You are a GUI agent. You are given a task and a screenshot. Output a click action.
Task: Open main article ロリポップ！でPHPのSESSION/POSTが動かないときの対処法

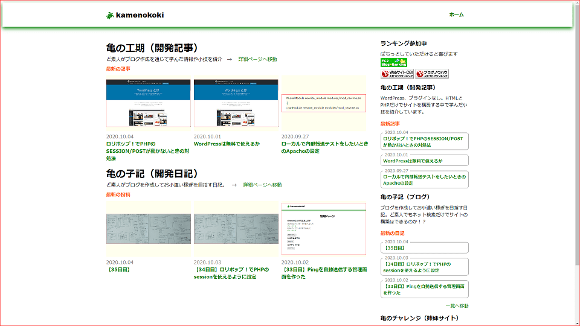[x=148, y=151]
